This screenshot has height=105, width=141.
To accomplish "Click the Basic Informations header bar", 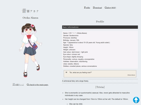I will coord(100,27).
